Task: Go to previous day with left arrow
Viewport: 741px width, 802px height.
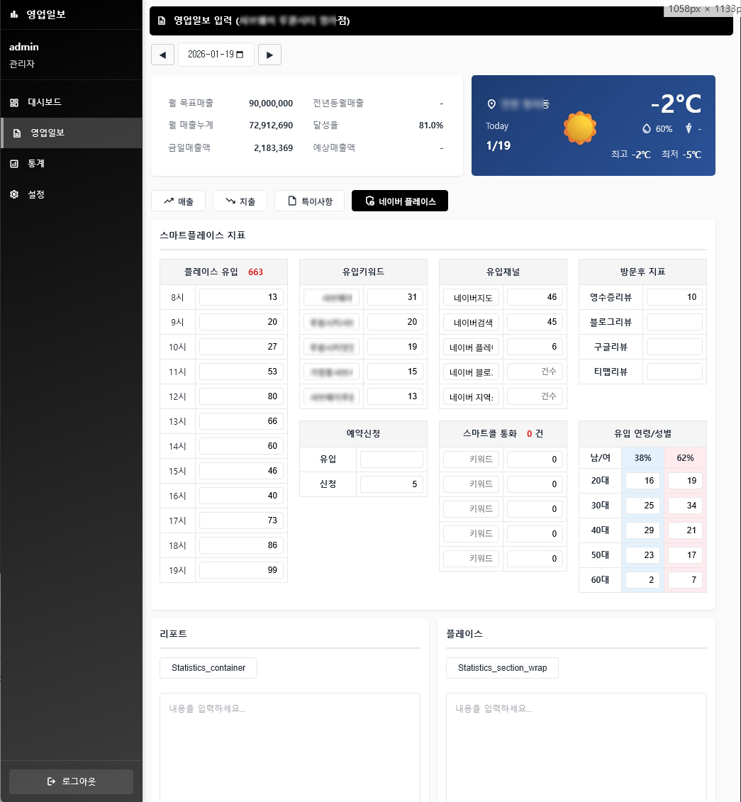Action: (x=162, y=55)
